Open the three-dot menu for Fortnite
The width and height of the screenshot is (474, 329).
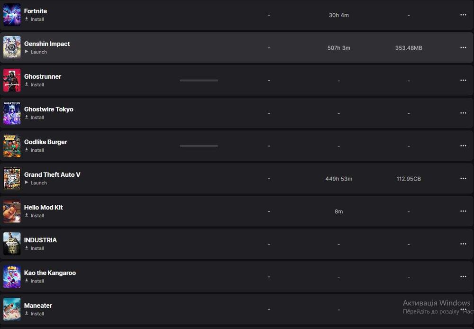coord(463,15)
